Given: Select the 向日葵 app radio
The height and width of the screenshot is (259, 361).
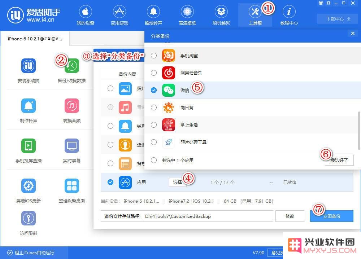Looking at the screenshot, I should pos(153,107).
